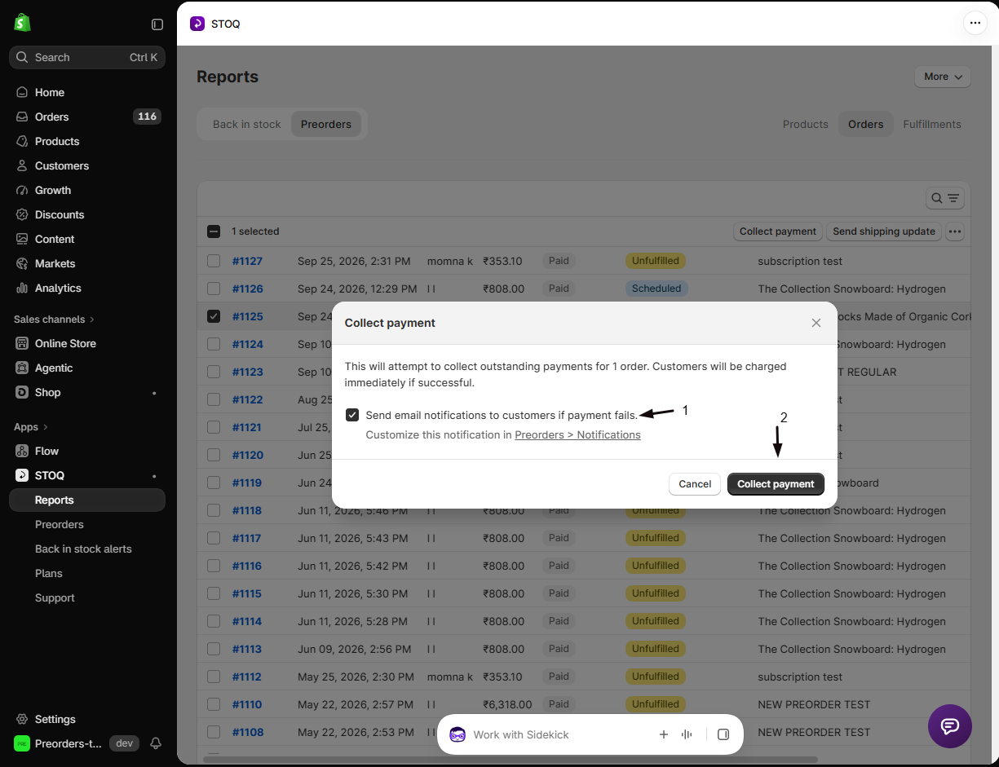
Task: Check the box for order #1115
Action: (x=214, y=593)
